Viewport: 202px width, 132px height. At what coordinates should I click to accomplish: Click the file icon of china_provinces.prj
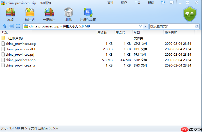tap(3, 54)
